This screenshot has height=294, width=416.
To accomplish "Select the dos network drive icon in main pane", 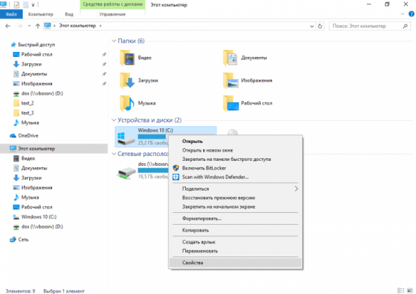I will pyautogui.click(x=126, y=173).
